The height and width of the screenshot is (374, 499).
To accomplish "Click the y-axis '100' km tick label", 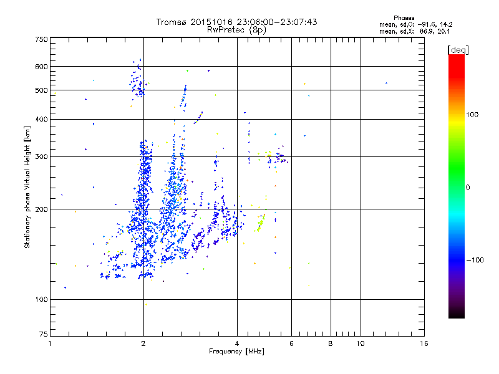I will point(41,299).
